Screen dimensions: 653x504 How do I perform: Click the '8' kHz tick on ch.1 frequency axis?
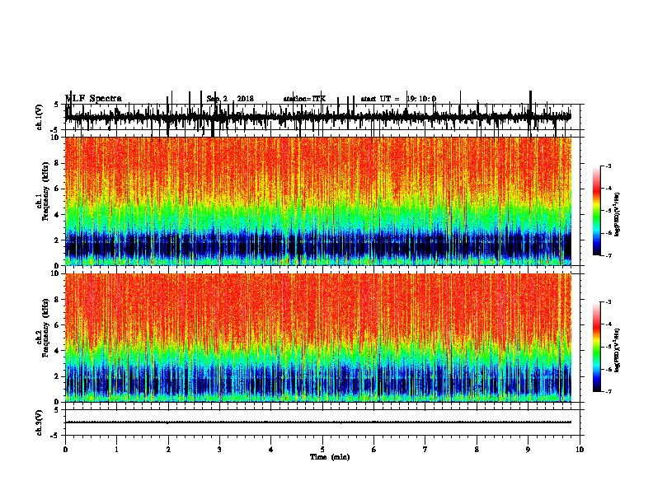pyautogui.click(x=58, y=163)
